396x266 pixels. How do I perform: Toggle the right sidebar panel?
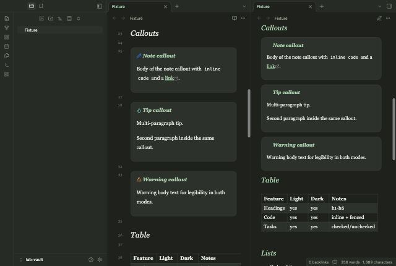coord(389,6)
